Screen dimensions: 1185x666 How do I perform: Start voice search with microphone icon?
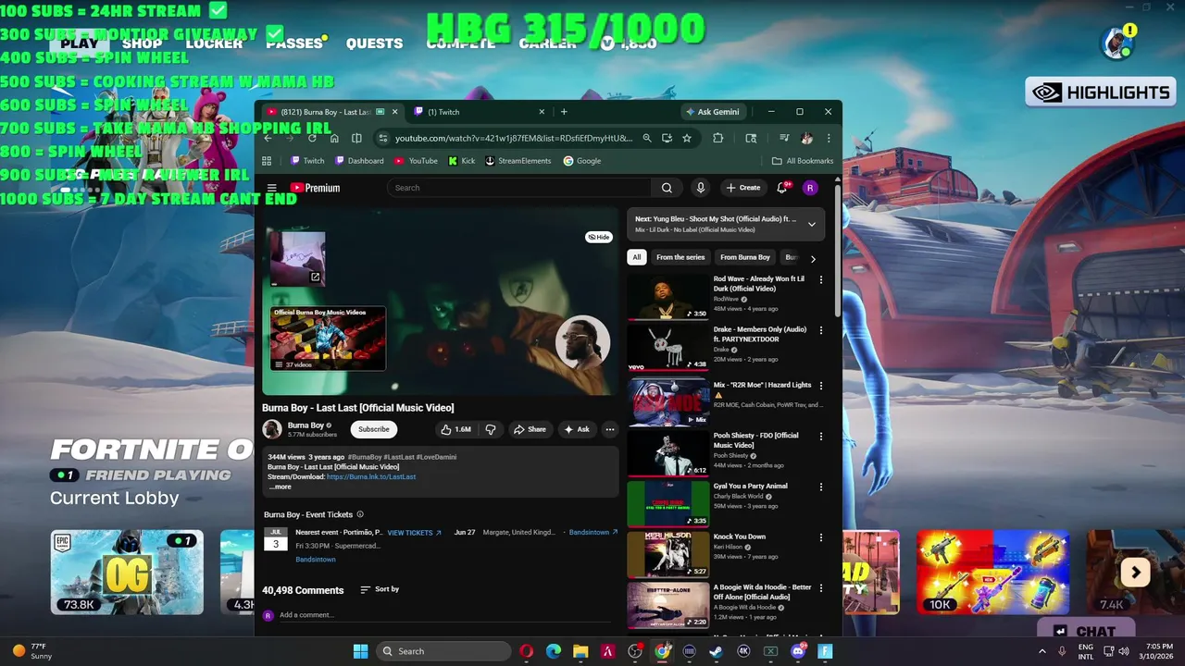[701, 188]
